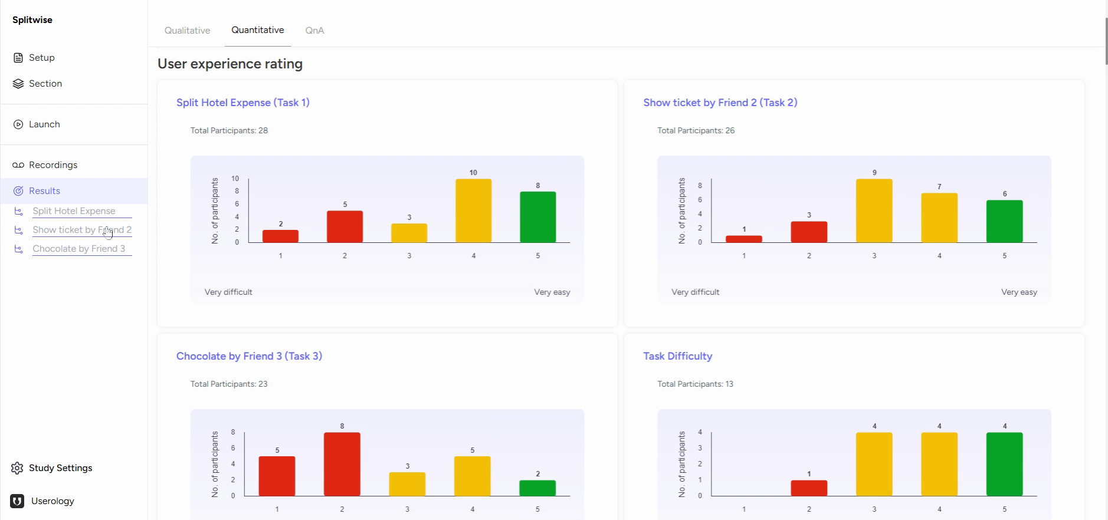Image resolution: width=1108 pixels, height=520 pixels.
Task: Click the Results target icon
Action: pyautogui.click(x=18, y=191)
